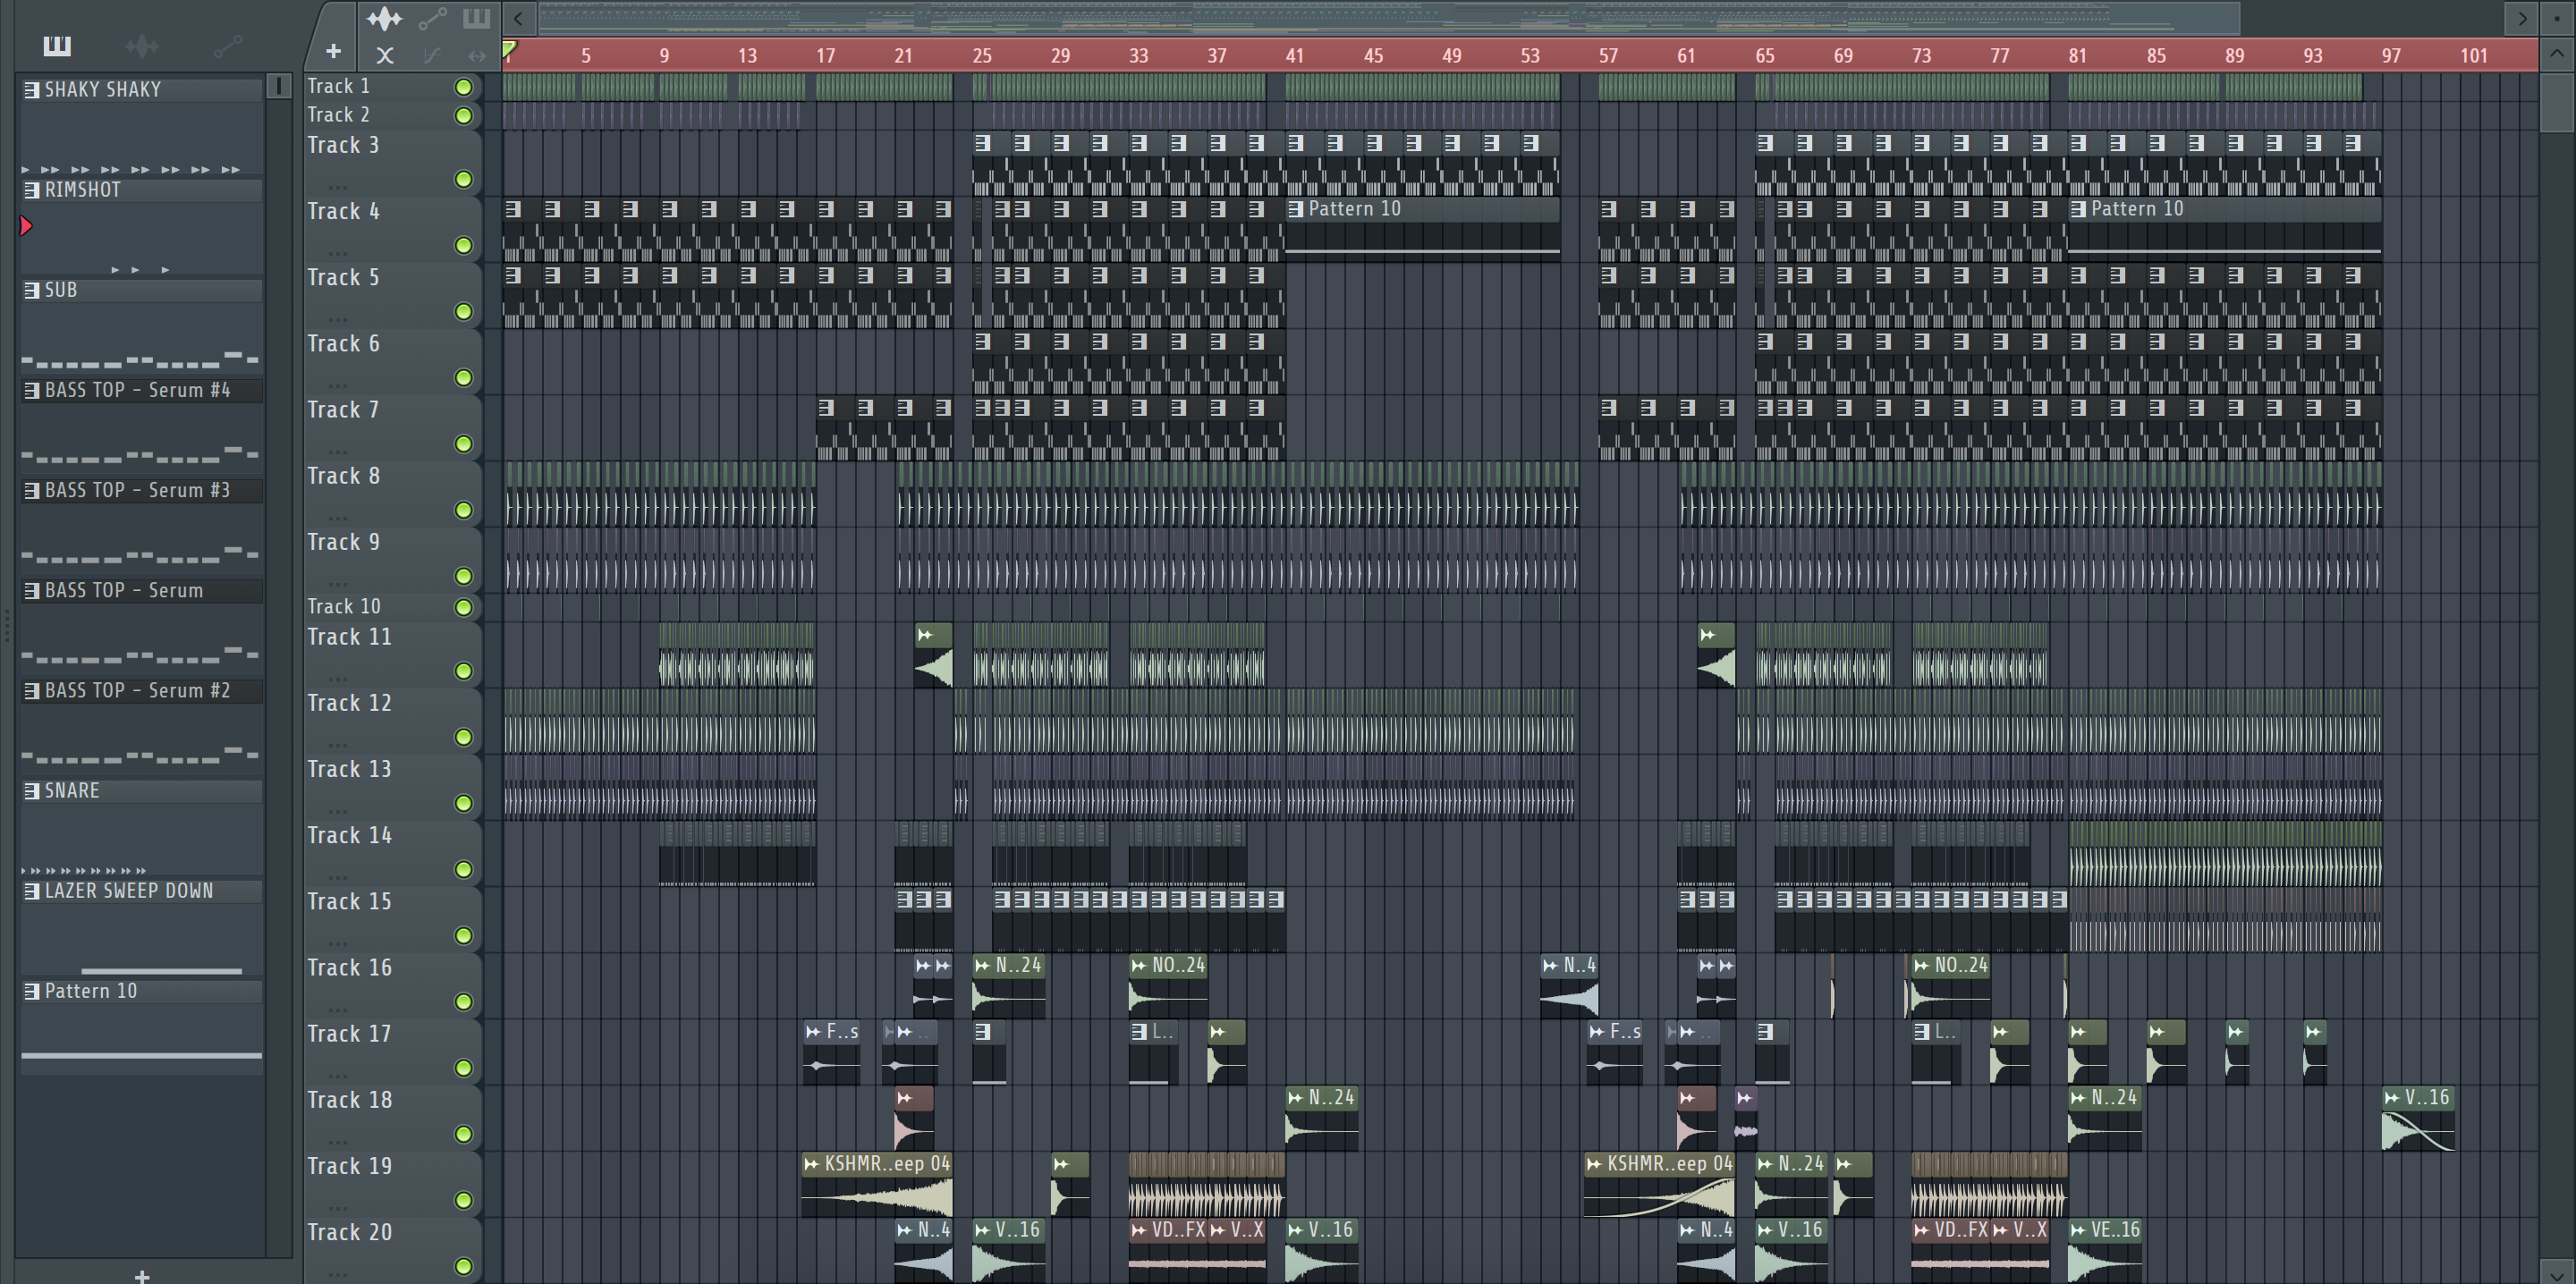Click the pattern icon beside BASS TOP - Serum #4
The height and width of the screenshot is (1284, 2576).
(x=32, y=390)
